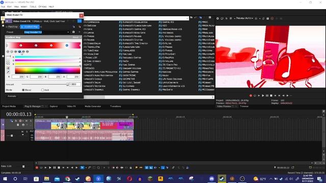Select the Gingham Vocoder plugin
The image size is (326, 183).
pyautogui.click(x=130, y=68)
